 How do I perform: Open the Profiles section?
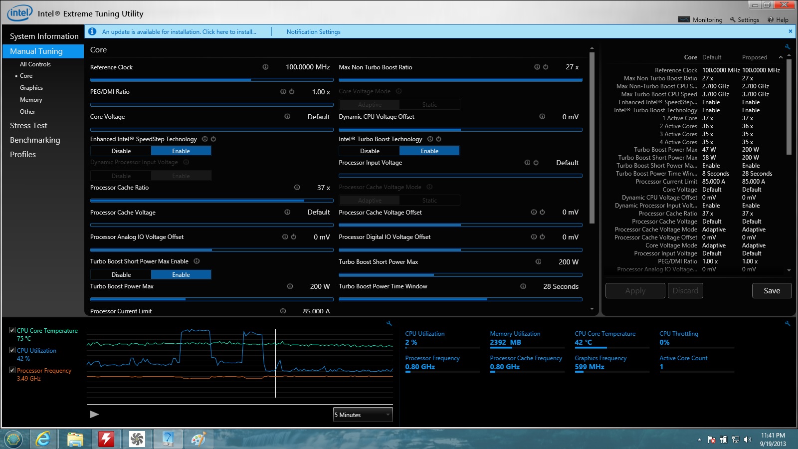(x=23, y=155)
